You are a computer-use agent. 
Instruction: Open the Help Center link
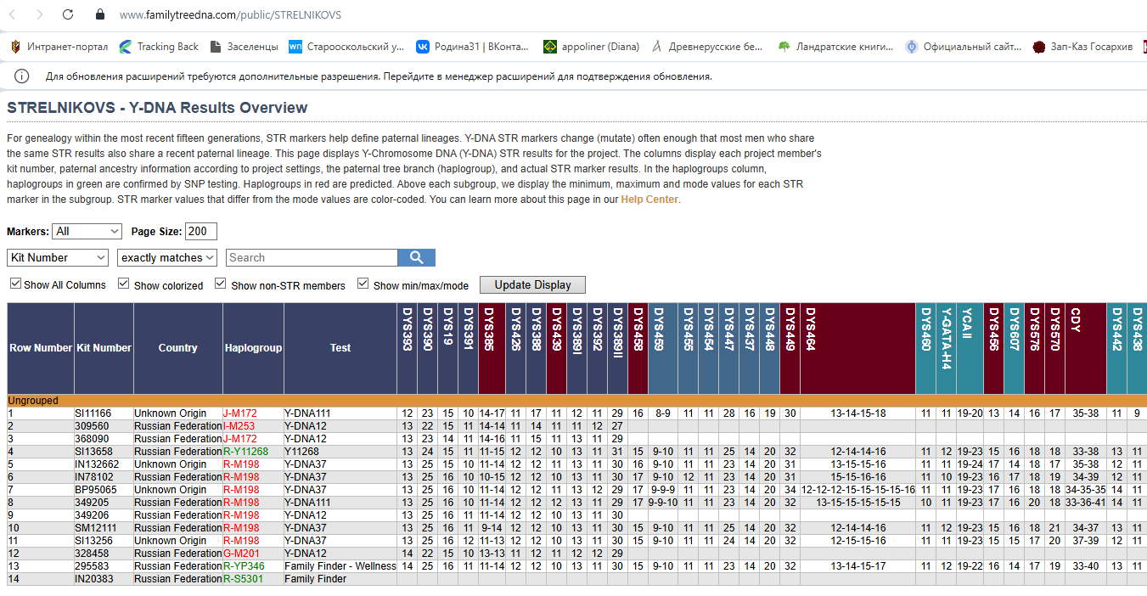[x=649, y=200]
